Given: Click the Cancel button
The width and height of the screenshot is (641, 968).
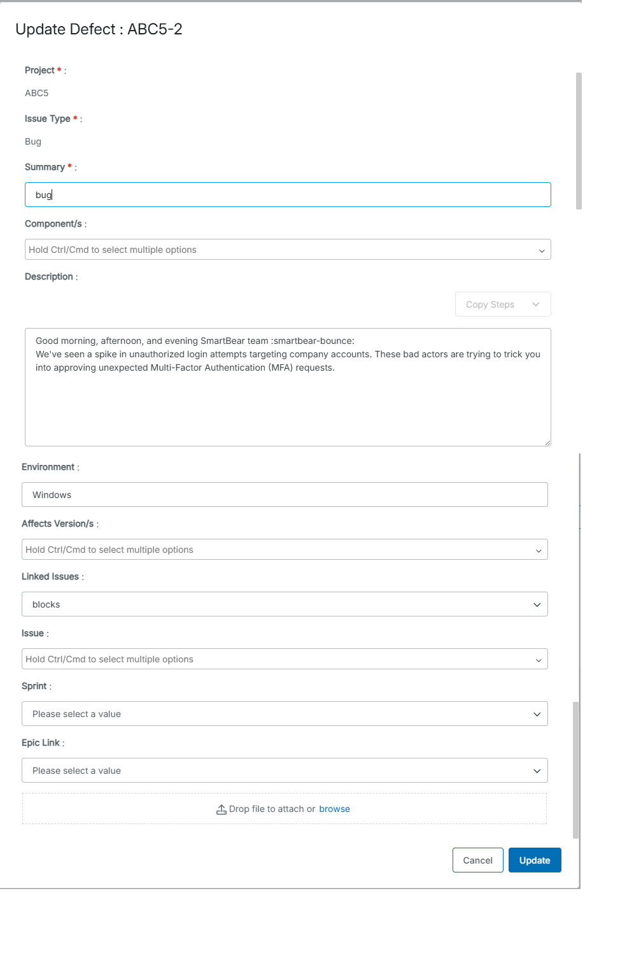Looking at the screenshot, I should 477,860.
